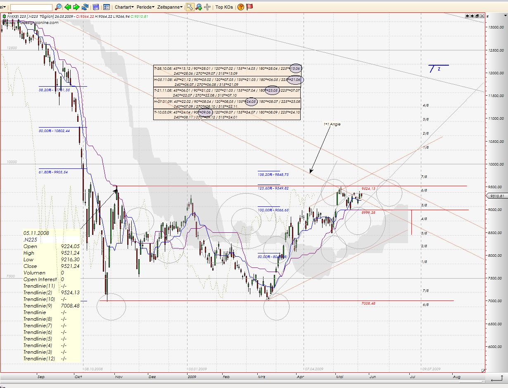Toggle the arrow pointer selection mode

point(190,7)
